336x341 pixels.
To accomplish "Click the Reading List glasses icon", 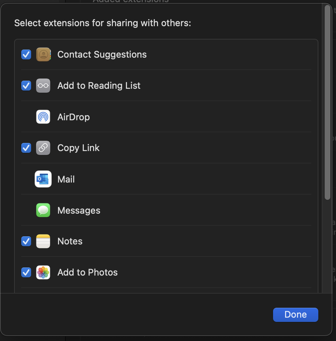I will pos(43,86).
